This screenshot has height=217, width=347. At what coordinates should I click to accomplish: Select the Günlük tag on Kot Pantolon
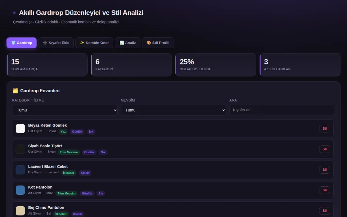[x=87, y=193]
